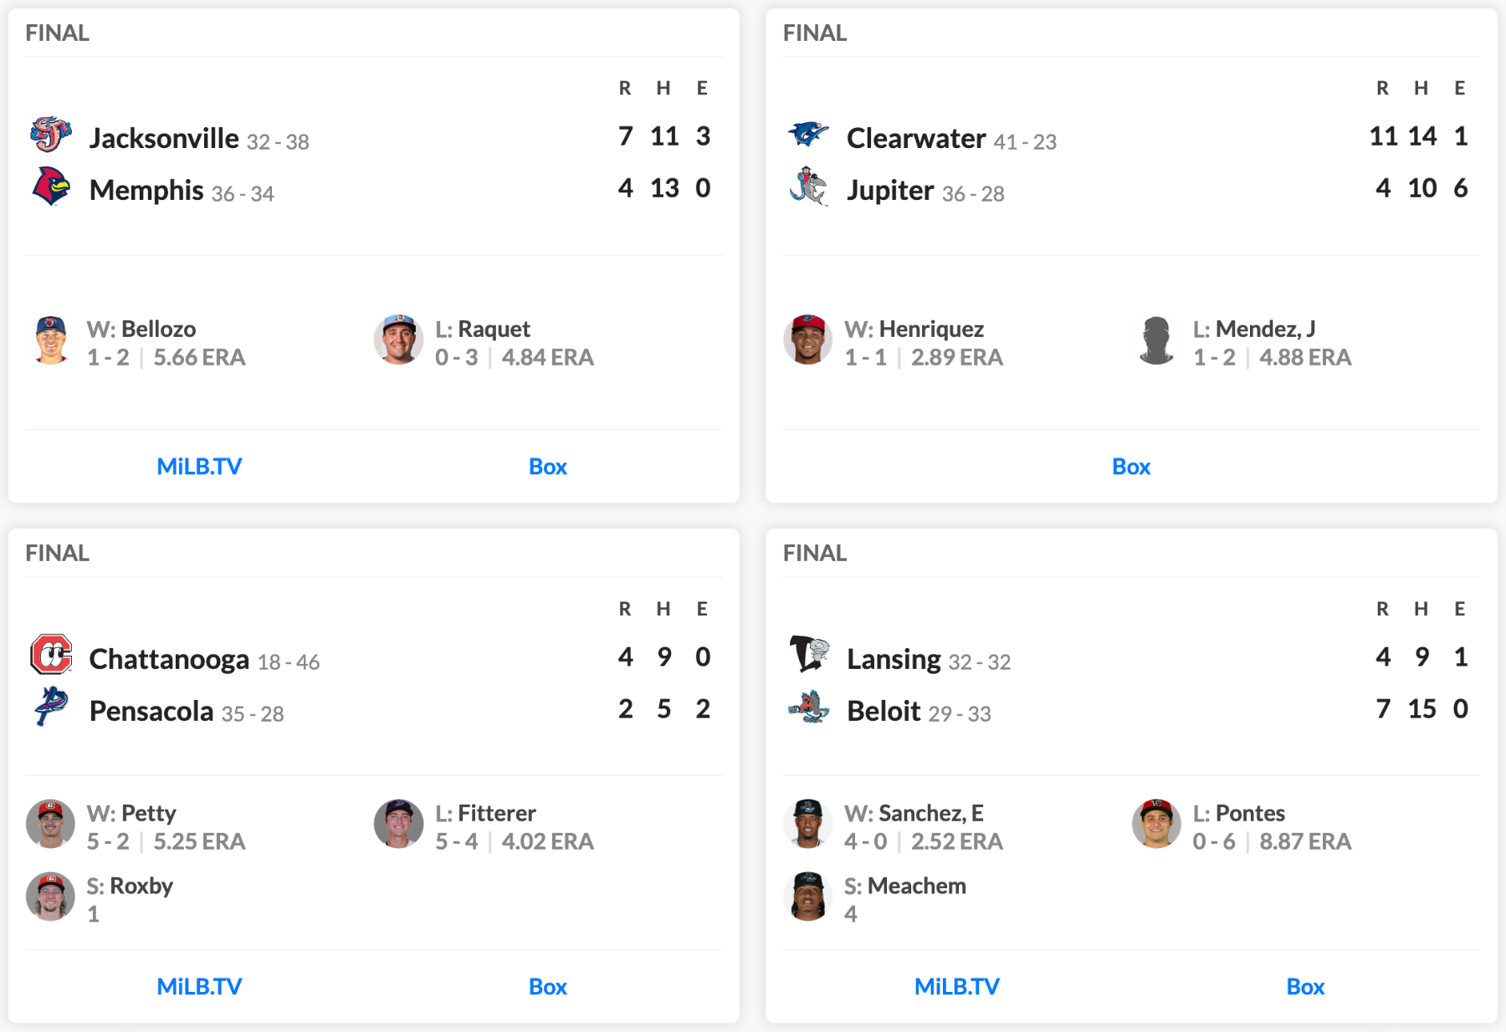Select Pontes losing pitcher photo
1506x1032 pixels.
[x=1156, y=824]
